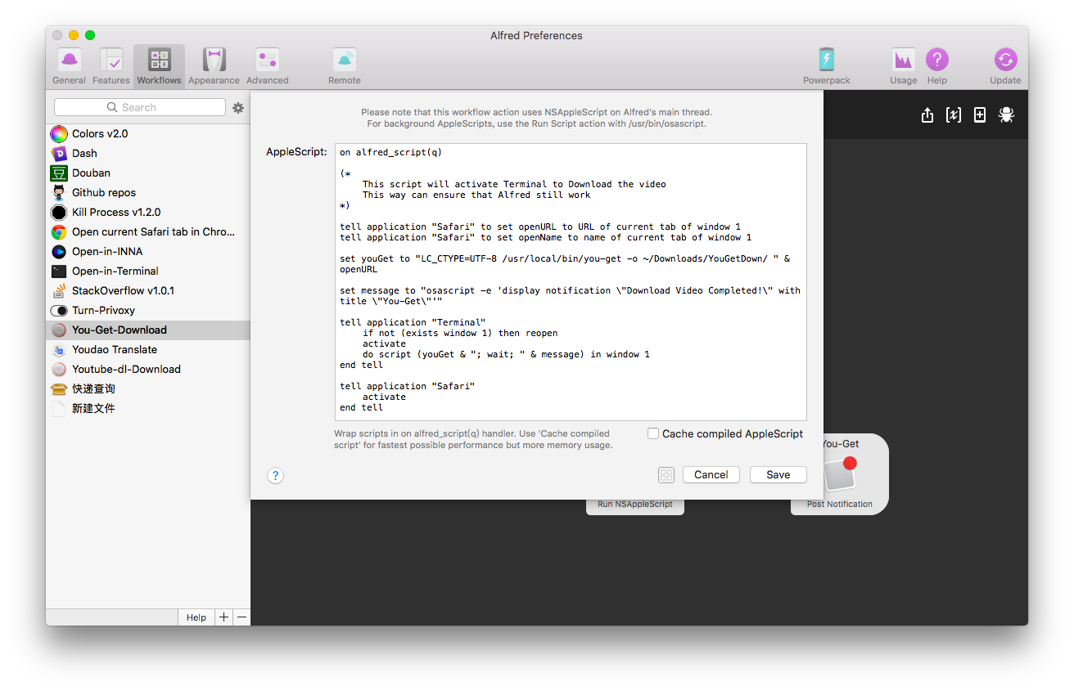Viewport: 1074px width, 691px height.
Task: Click the workflow search field
Action: point(140,107)
